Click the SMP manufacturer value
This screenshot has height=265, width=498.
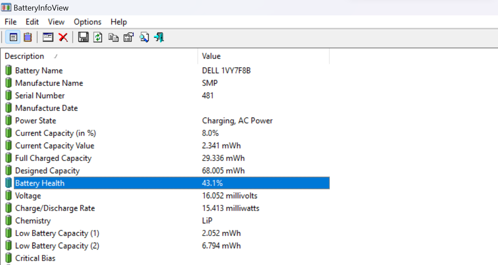(210, 83)
